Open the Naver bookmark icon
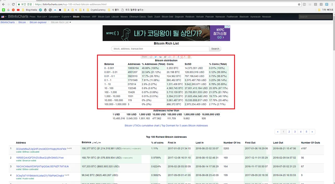This screenshot has width=335, height=184. click(3, 10)
